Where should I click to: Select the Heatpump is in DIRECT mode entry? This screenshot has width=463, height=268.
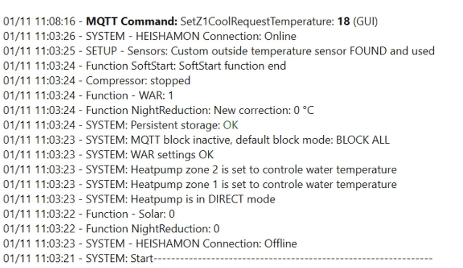pos(139,199)
